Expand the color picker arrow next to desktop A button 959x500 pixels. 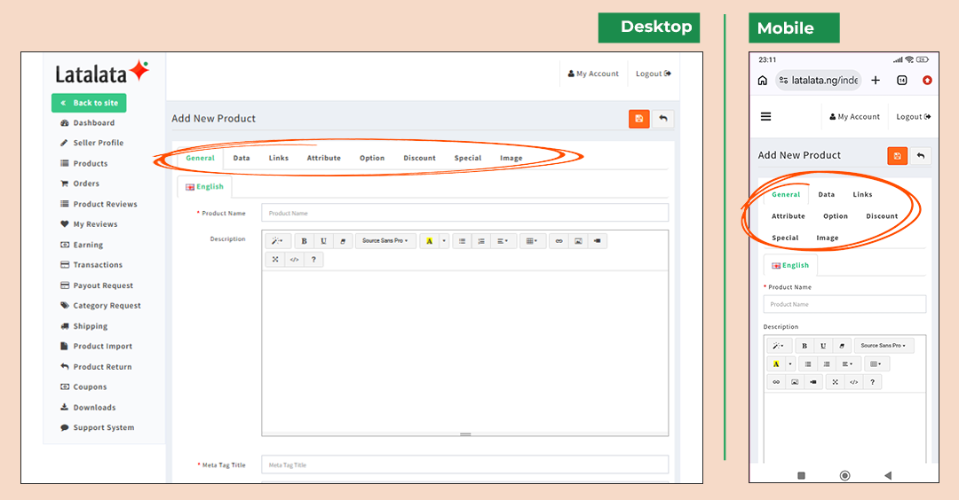click(x=444, y=240)
